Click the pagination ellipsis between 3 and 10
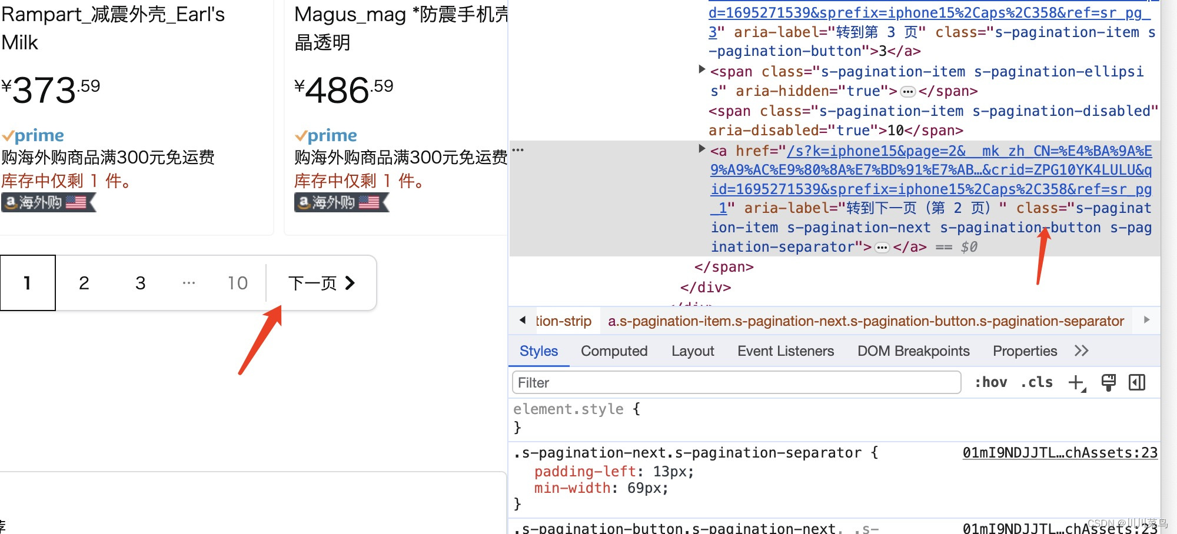 click(188, 283)
